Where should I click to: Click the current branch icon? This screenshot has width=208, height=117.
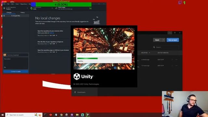tap(32, 8)
